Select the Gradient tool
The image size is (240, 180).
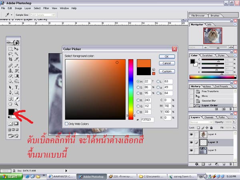pyautogui.click(x=16, y=76)
